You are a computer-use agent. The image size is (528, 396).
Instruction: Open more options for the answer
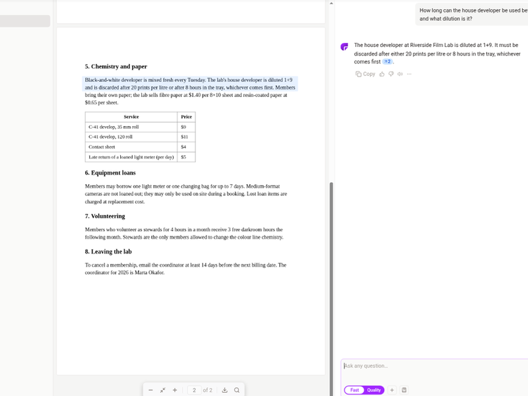tap(409, 74)
